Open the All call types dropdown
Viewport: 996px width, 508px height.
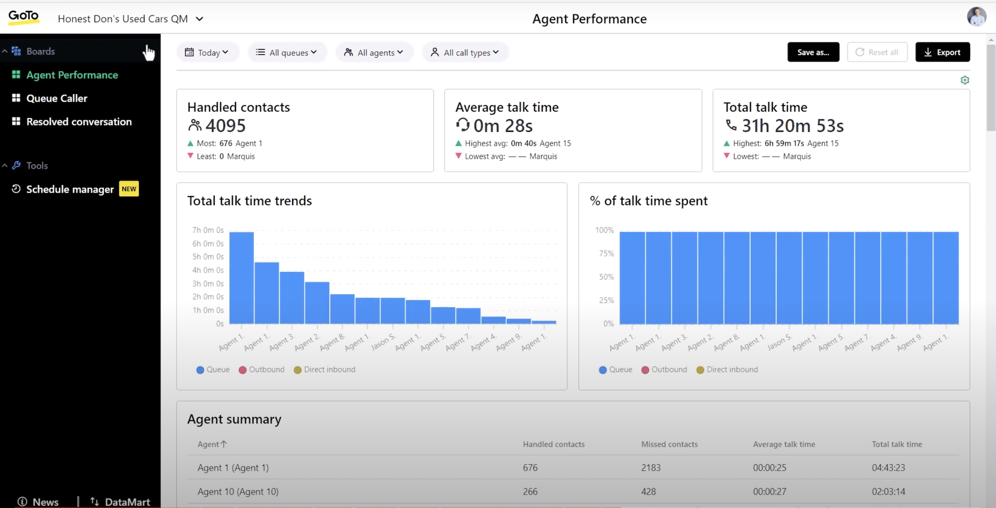pos(465,52)
